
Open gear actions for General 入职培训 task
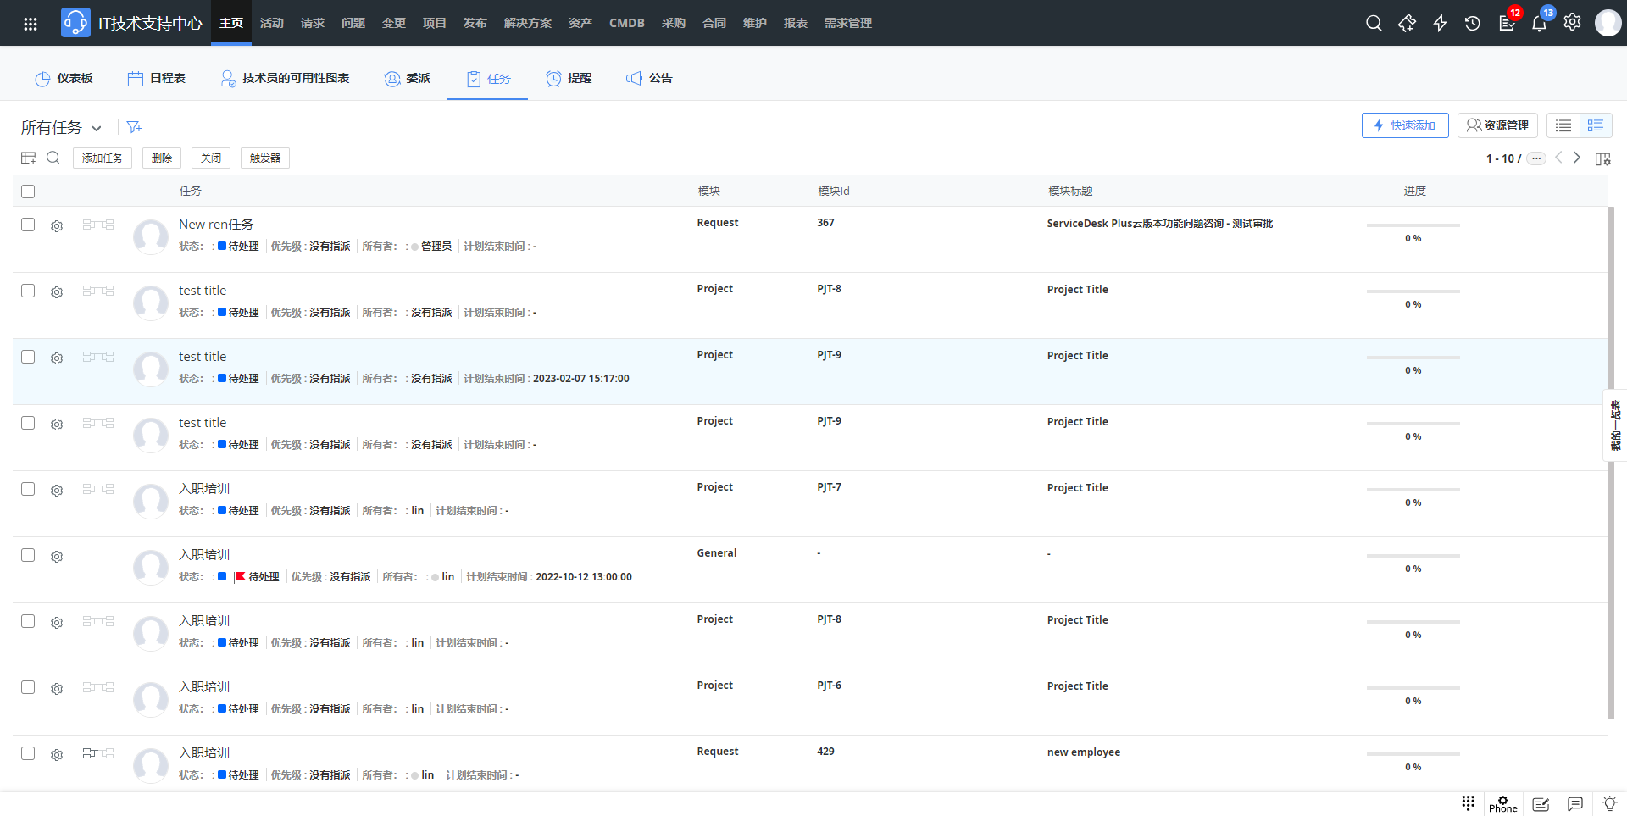[x=57, y=557]
